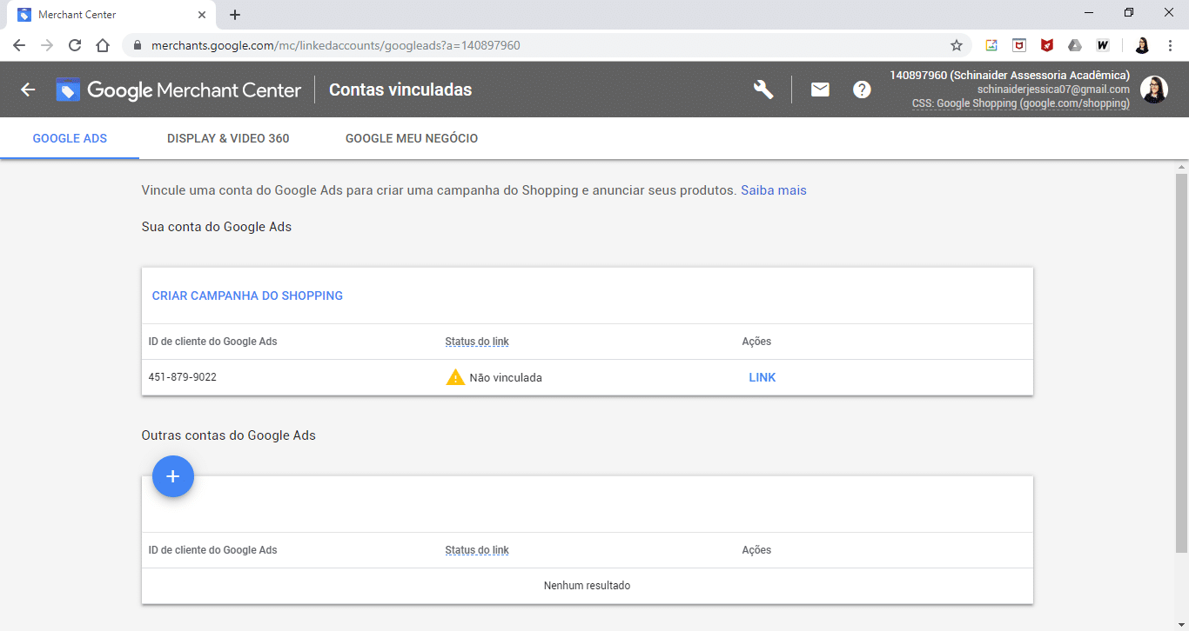Click the yellow warning icon beside Não vinculada
The height and width of the screenshot is (631, 1189).
click(x=455, y=377)
